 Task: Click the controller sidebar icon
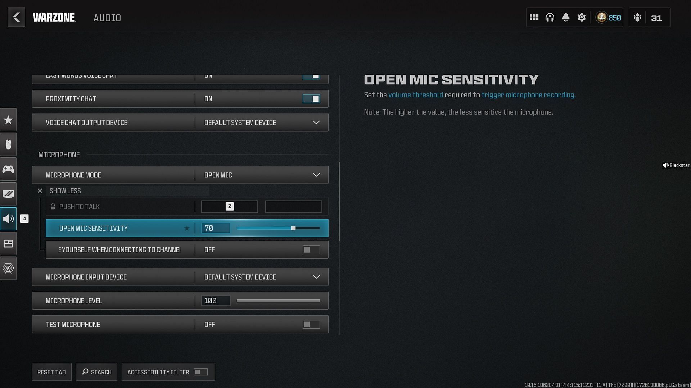[x=8, y=168]
